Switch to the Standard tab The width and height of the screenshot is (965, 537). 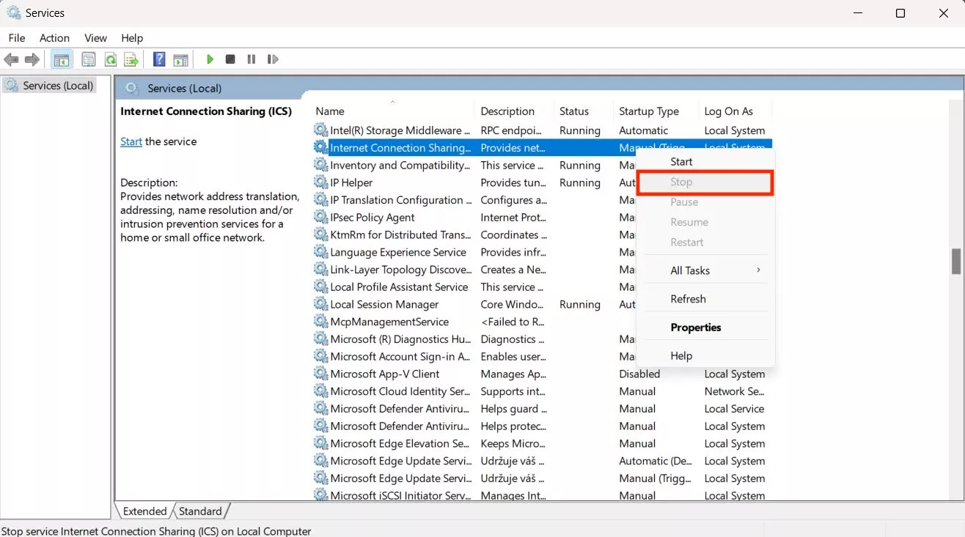pyautogui.click(x=200, y=511)
